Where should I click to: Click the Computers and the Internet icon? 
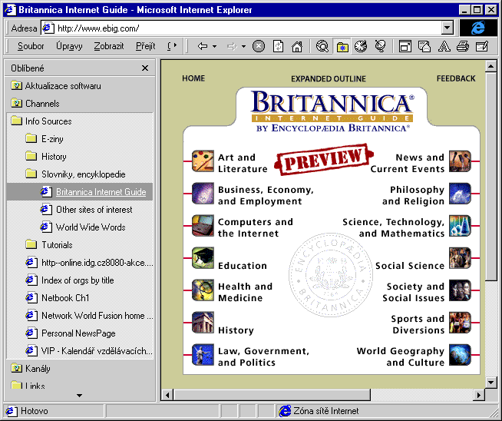coord(203,226)
